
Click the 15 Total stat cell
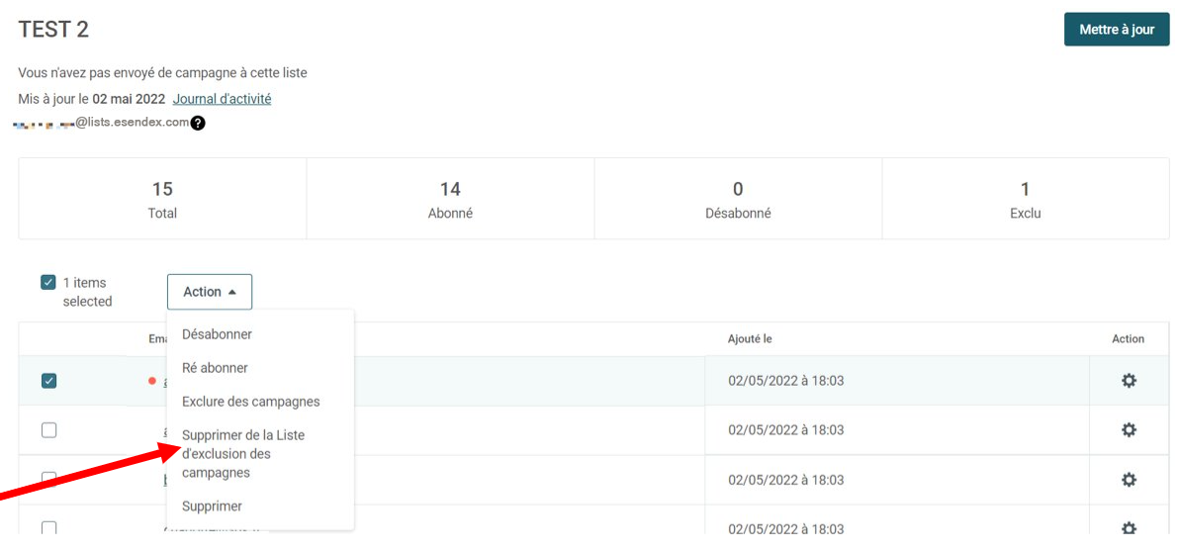[162, 199]
